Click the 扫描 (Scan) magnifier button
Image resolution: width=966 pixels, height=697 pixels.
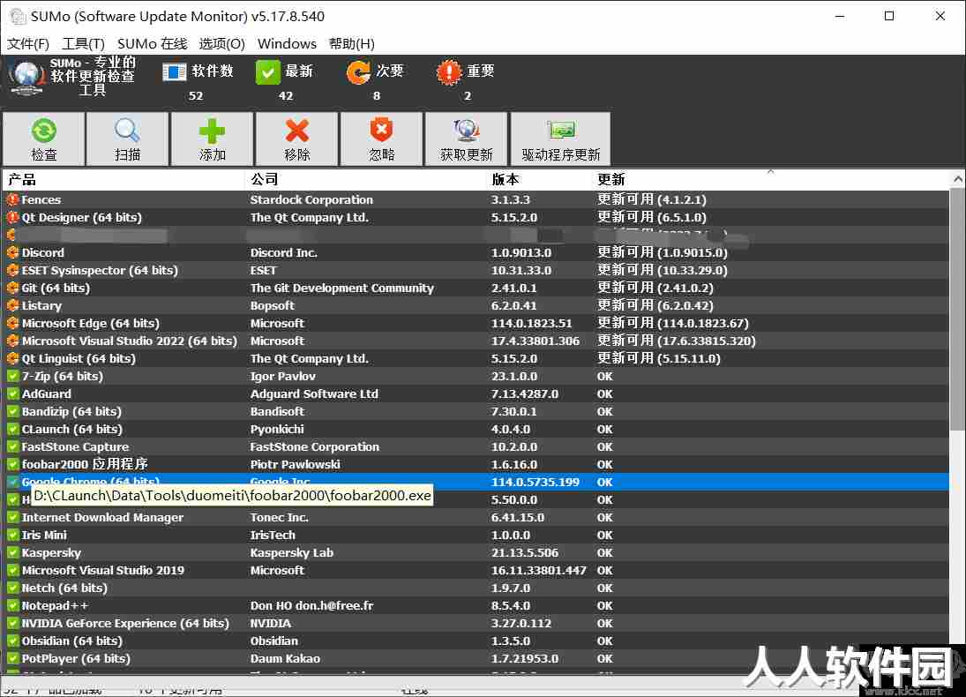[x=128, y=139]
